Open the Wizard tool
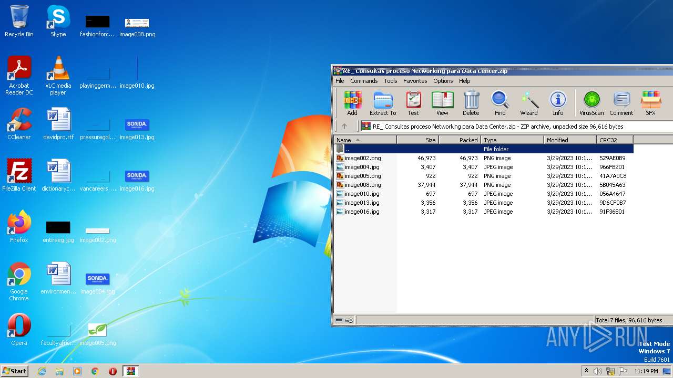 click(x=529, y=103)
